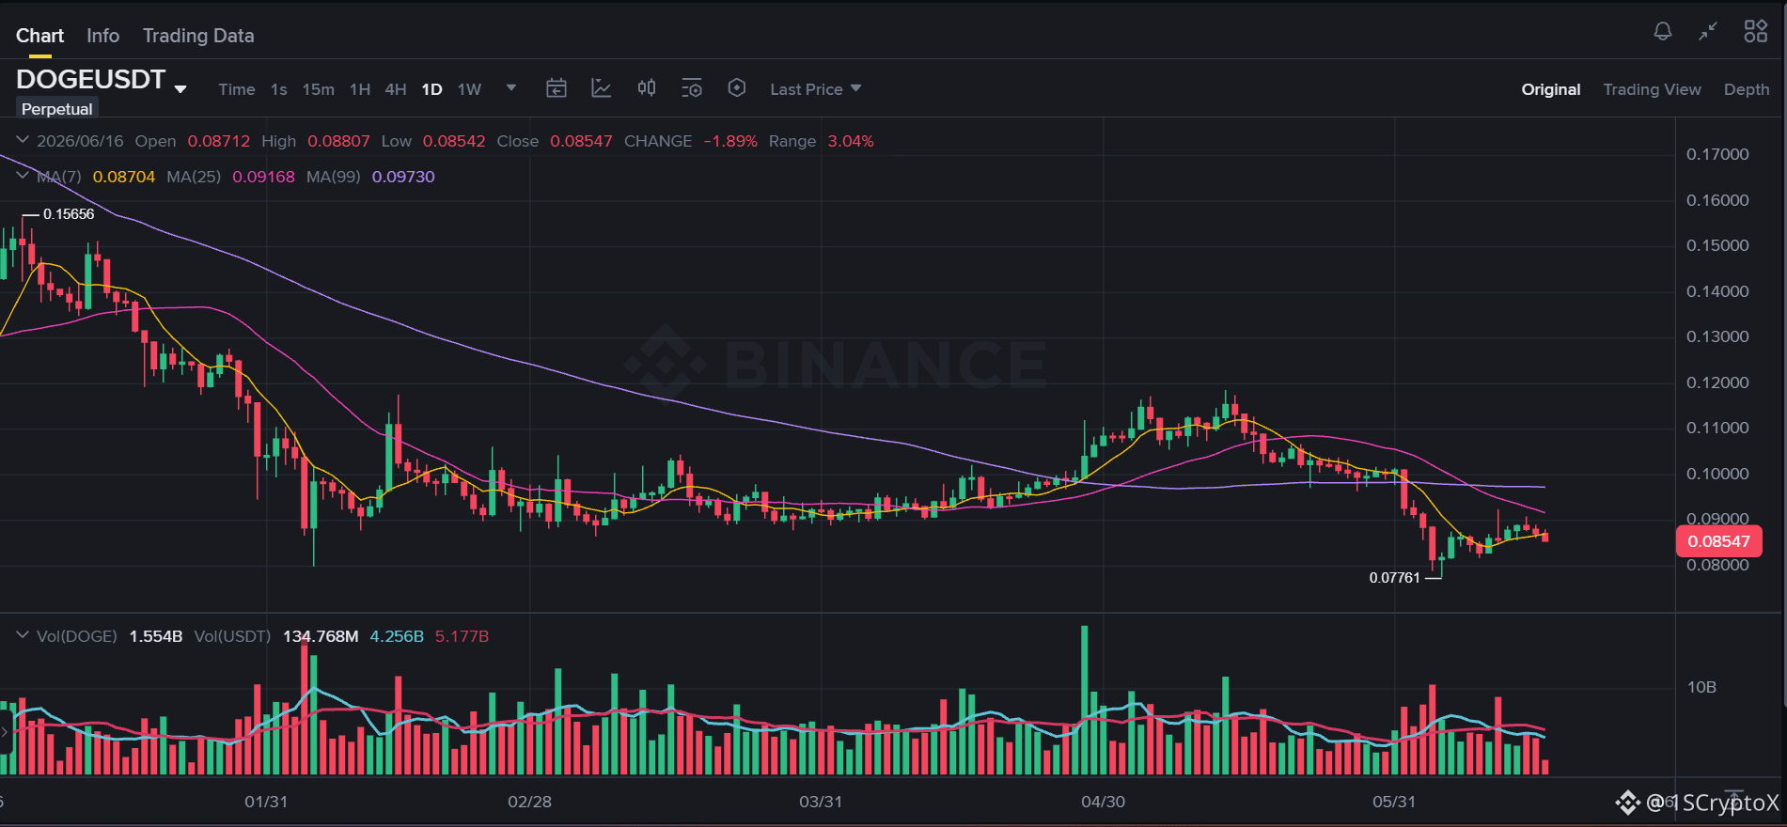The width and height of the screenshot is (1787, 827).
Task: Click the hexagon chart settings icon
Action: click(x=737, y=87)
